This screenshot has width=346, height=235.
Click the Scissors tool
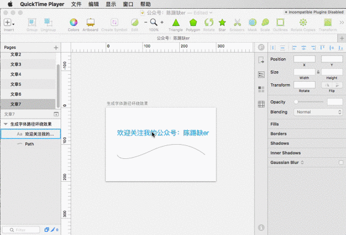tap(237, 22)
